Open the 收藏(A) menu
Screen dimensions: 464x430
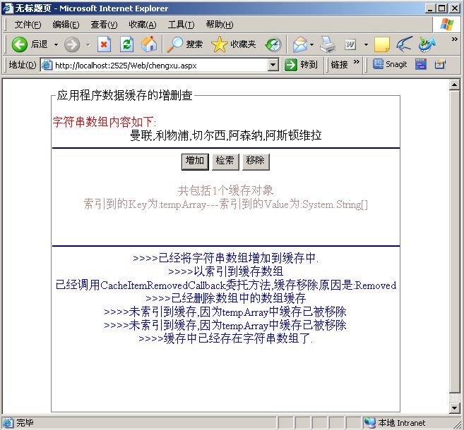click(x=143, y=25)
